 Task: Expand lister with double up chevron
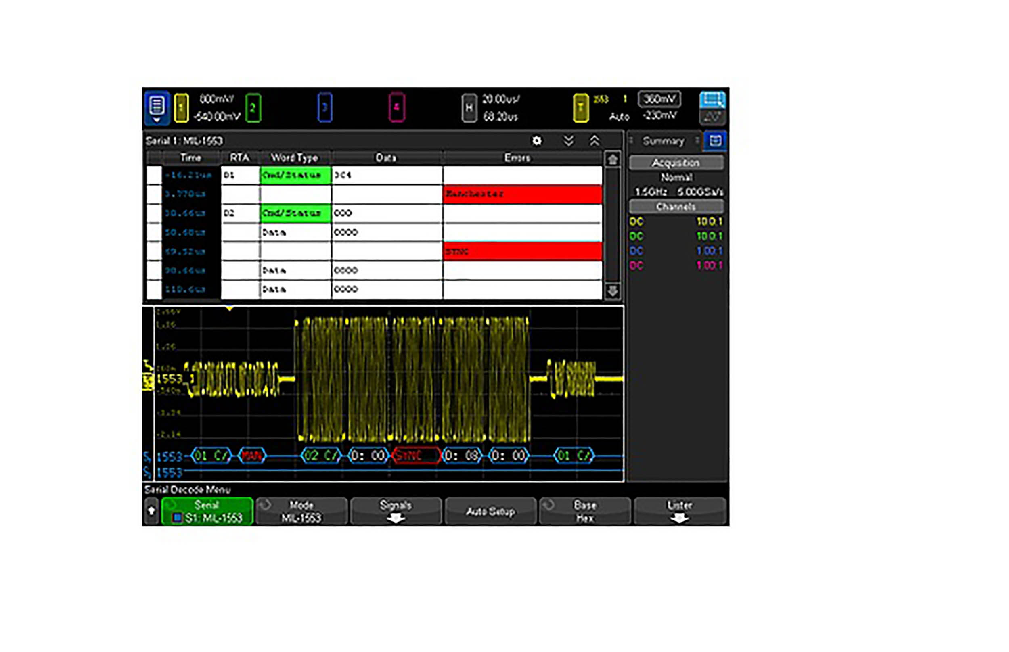coord(595,141)
